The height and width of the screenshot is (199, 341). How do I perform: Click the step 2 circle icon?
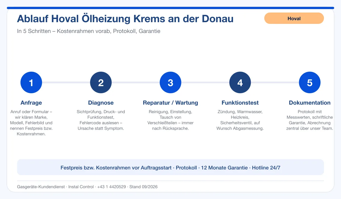click(101, 82)
